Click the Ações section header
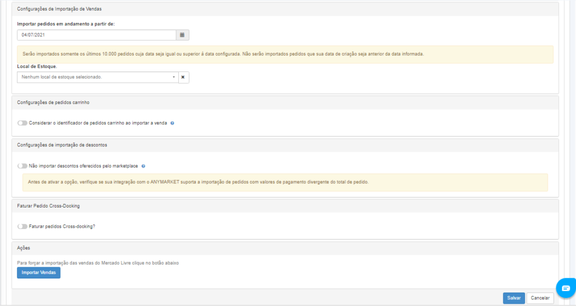The image size is (576, 306). click(x=24, y=248)
